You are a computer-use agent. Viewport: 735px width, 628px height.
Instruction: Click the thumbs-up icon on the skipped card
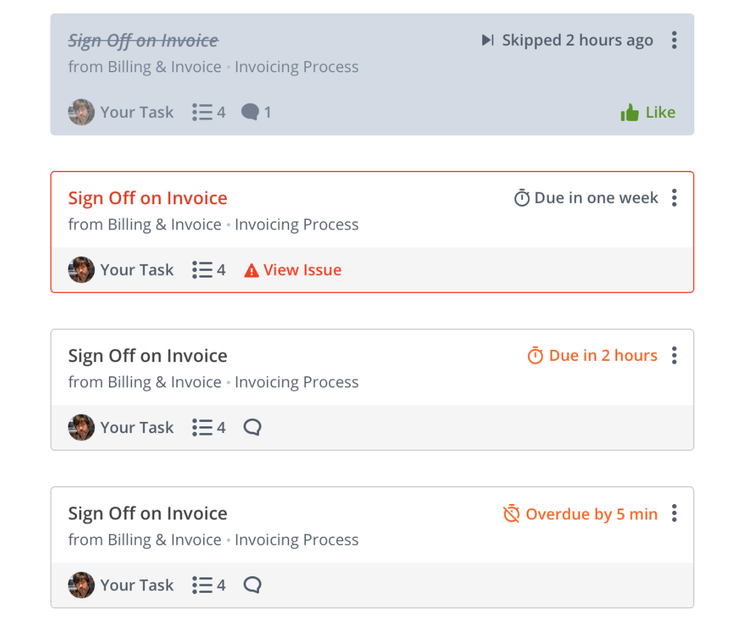coord(628,112)
